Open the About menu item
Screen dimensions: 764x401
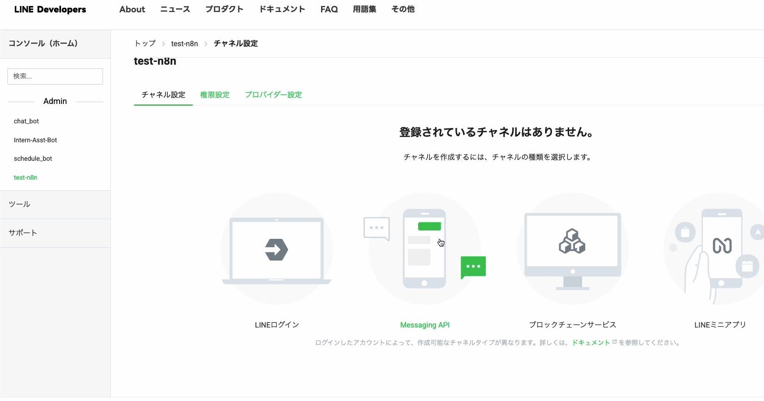tap(132, 9)
